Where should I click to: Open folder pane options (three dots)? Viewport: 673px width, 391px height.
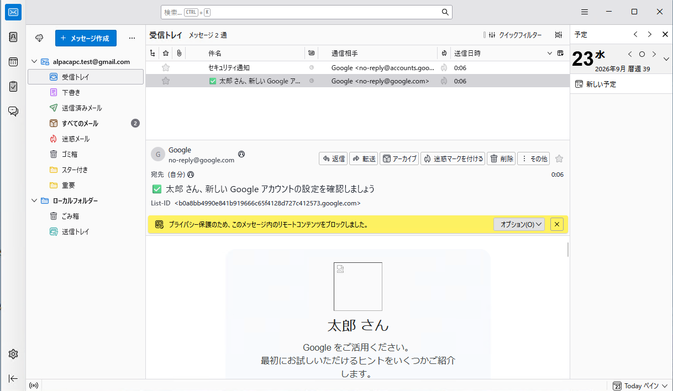point(132,38)
